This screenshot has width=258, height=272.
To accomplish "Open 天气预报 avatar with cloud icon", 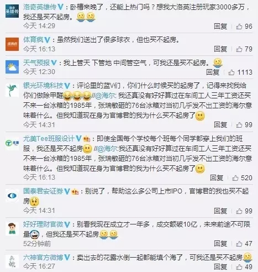I will [12, 67].
